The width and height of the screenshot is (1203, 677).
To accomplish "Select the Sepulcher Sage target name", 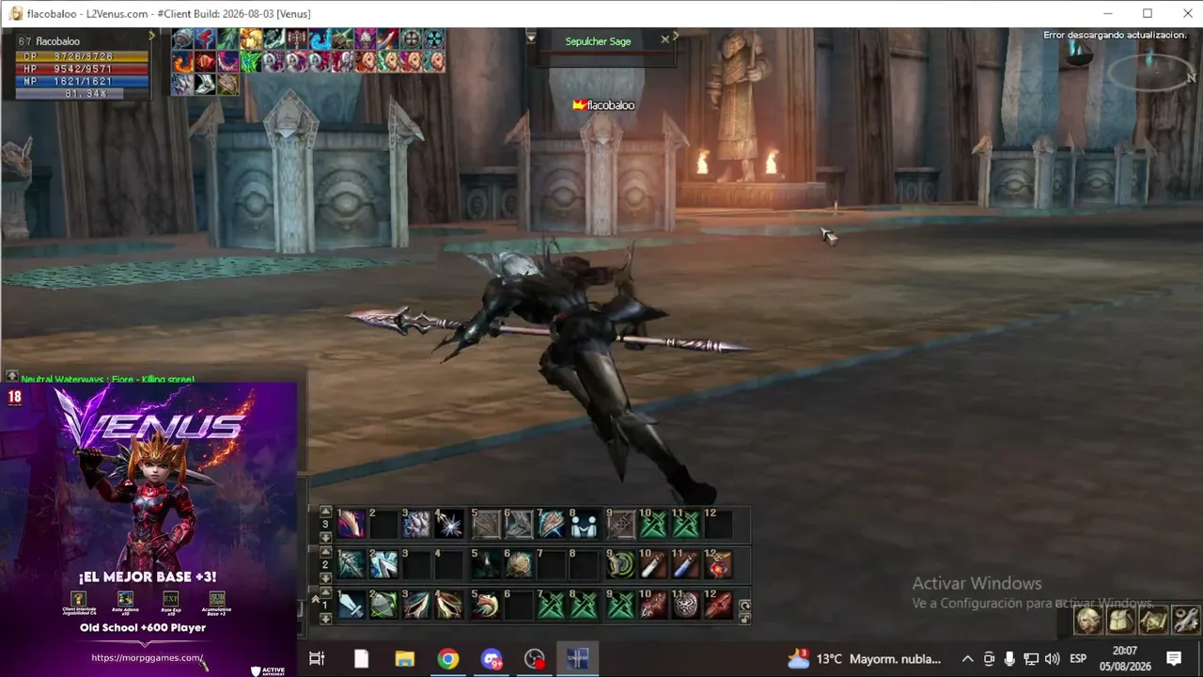I will [x=598, y=41].
